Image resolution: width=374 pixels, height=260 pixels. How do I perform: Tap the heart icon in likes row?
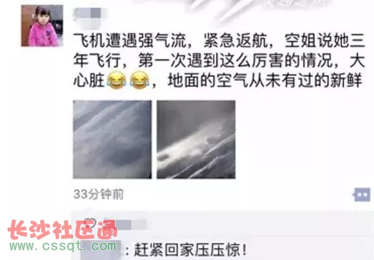90,224
